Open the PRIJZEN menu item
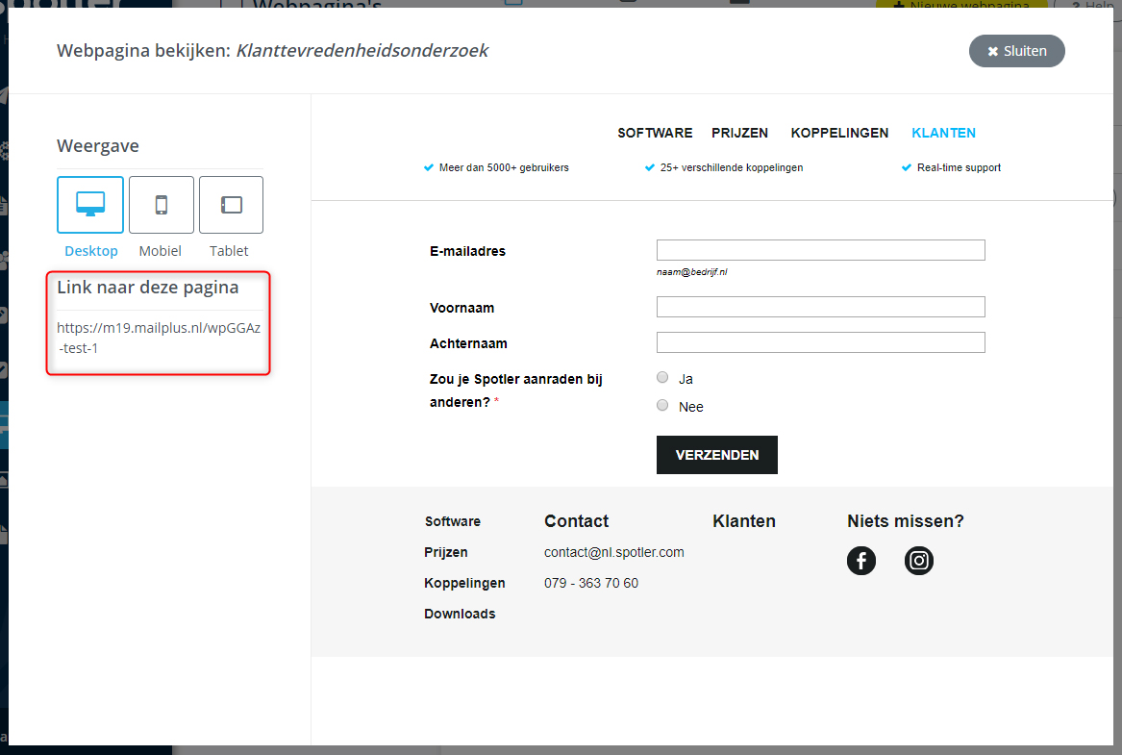The width and height of the screenshot is (1122, 755). point(739,133)
